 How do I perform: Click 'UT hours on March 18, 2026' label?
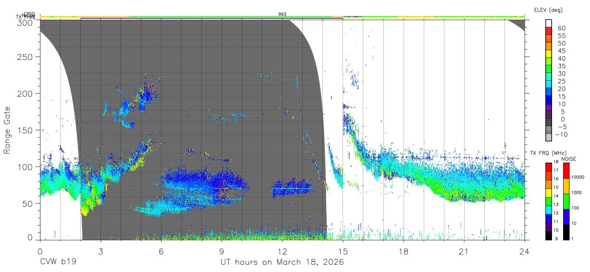click(282, 263)
